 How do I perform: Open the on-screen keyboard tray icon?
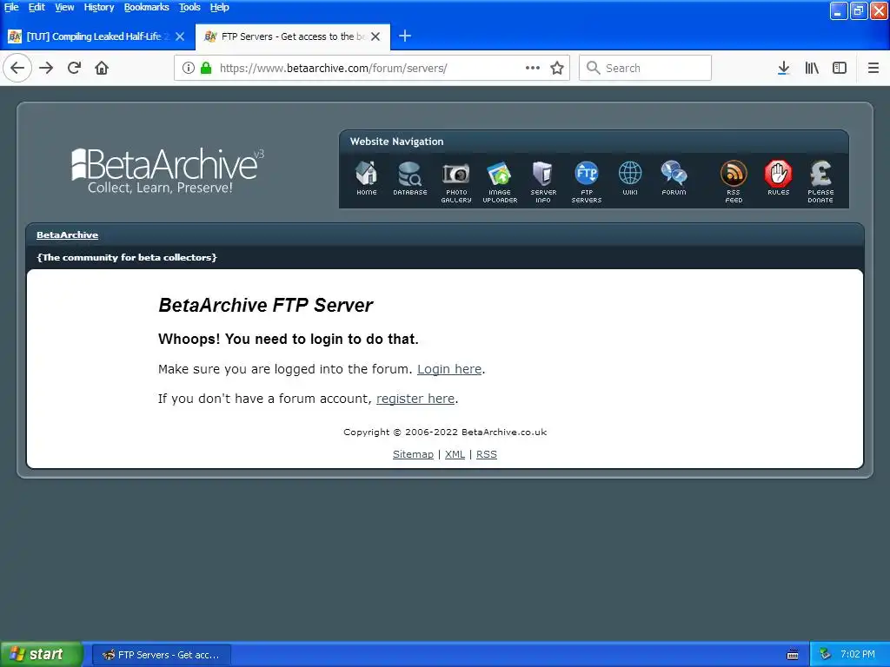coord(793,655)
